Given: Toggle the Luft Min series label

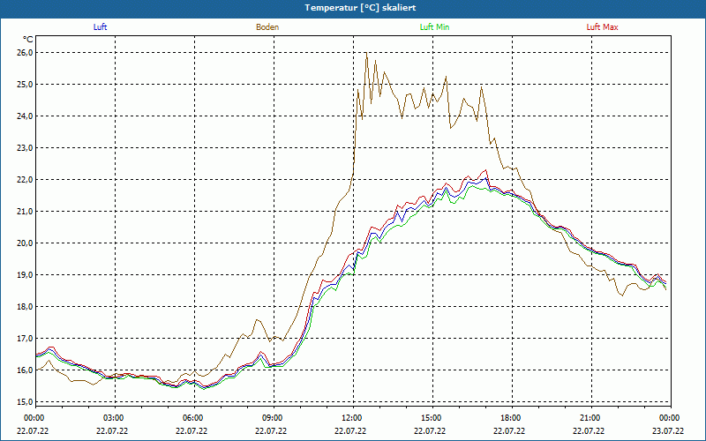Looking at the screenshot, I should (x=434, y=27).
